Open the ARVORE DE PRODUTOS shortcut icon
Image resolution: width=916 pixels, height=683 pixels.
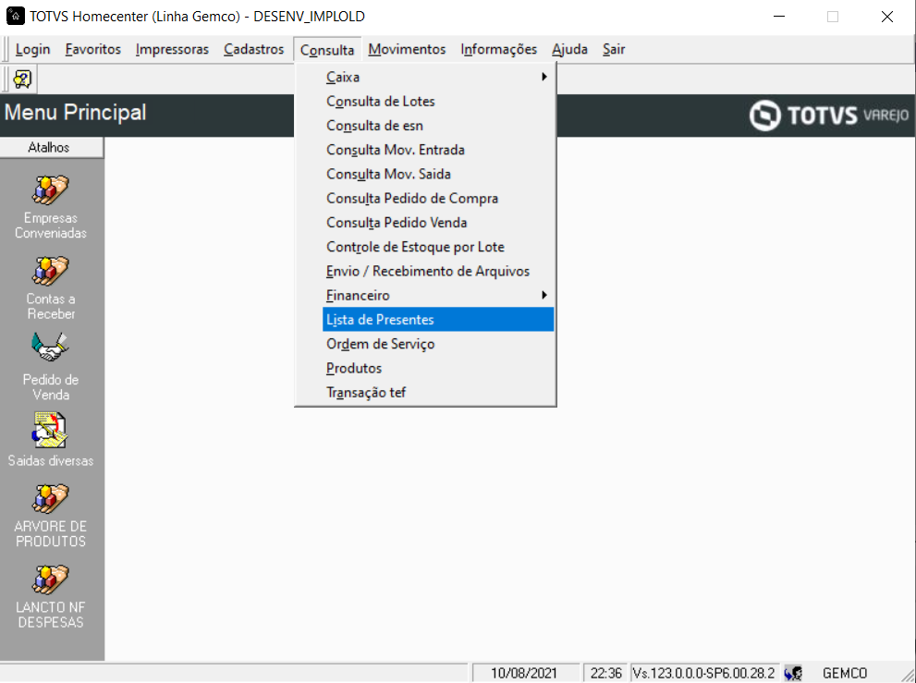tap(50, 499)
